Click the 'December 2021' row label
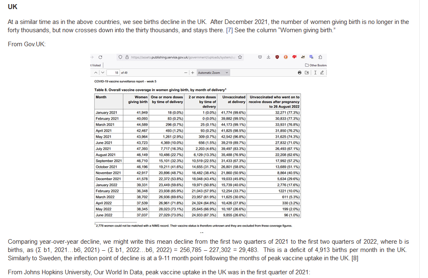 click(108, 179)
